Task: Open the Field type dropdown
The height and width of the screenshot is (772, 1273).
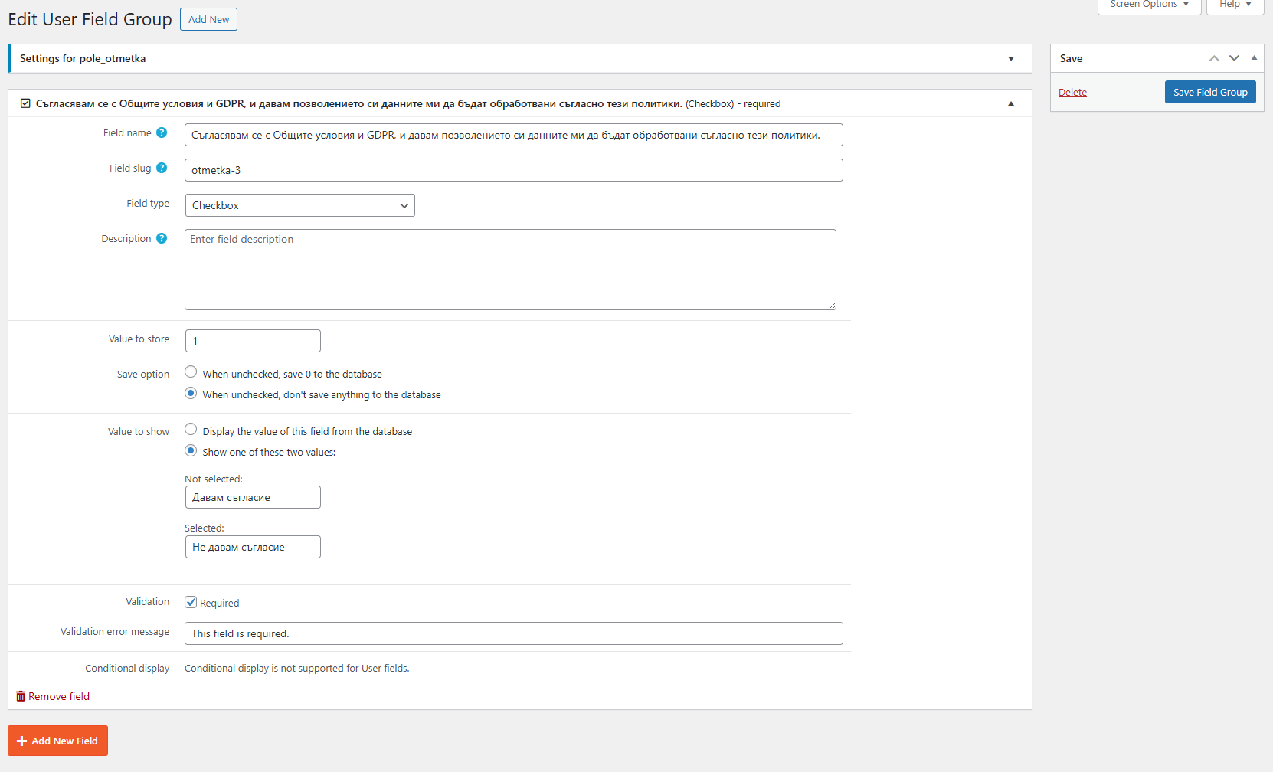Action: point(299,205)
